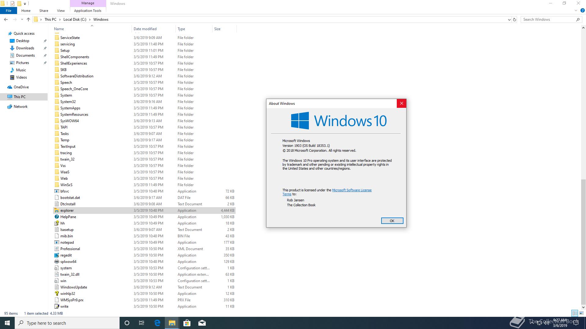Open Mail app from taskbar
586x329 pixels.
(x=202, y=323)
